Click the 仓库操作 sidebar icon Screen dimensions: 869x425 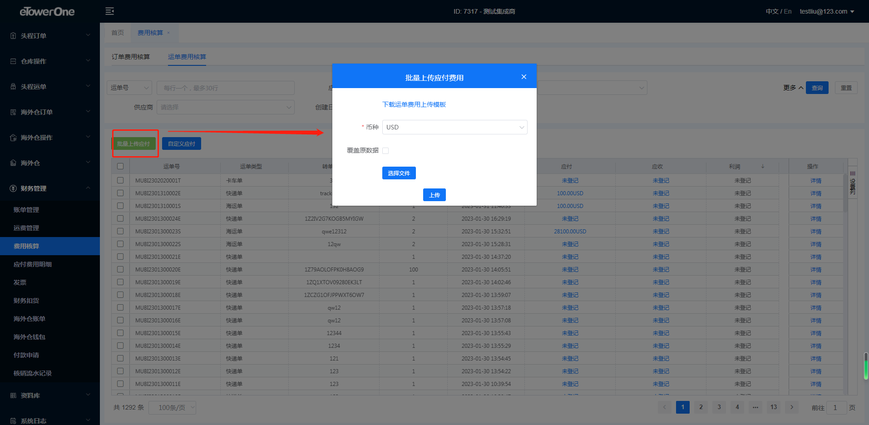(13, 61)
